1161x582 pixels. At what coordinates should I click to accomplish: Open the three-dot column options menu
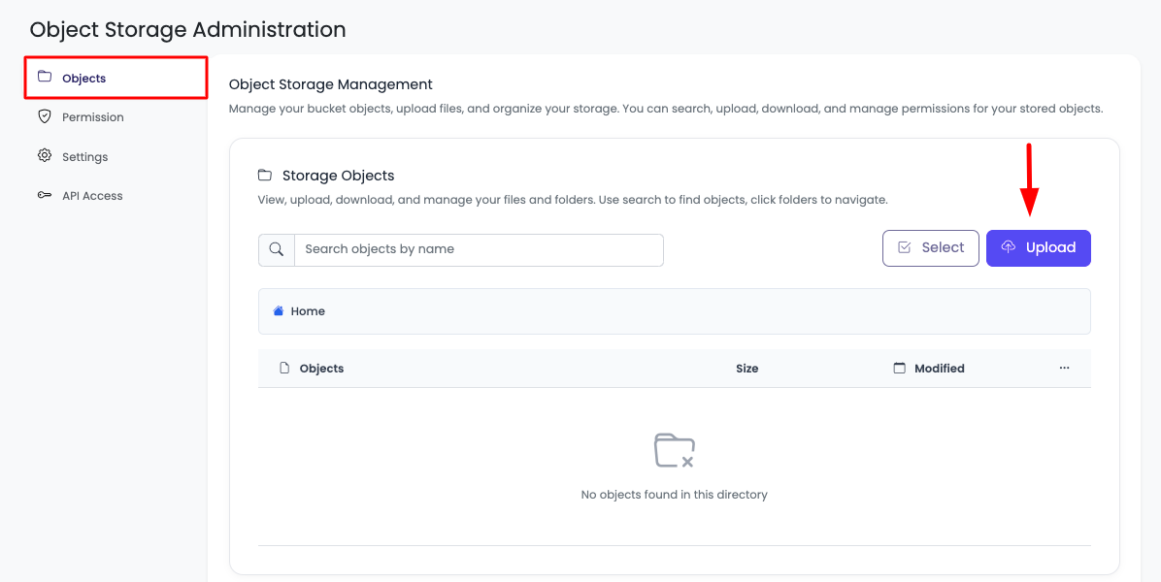(x=1064, y=369)
